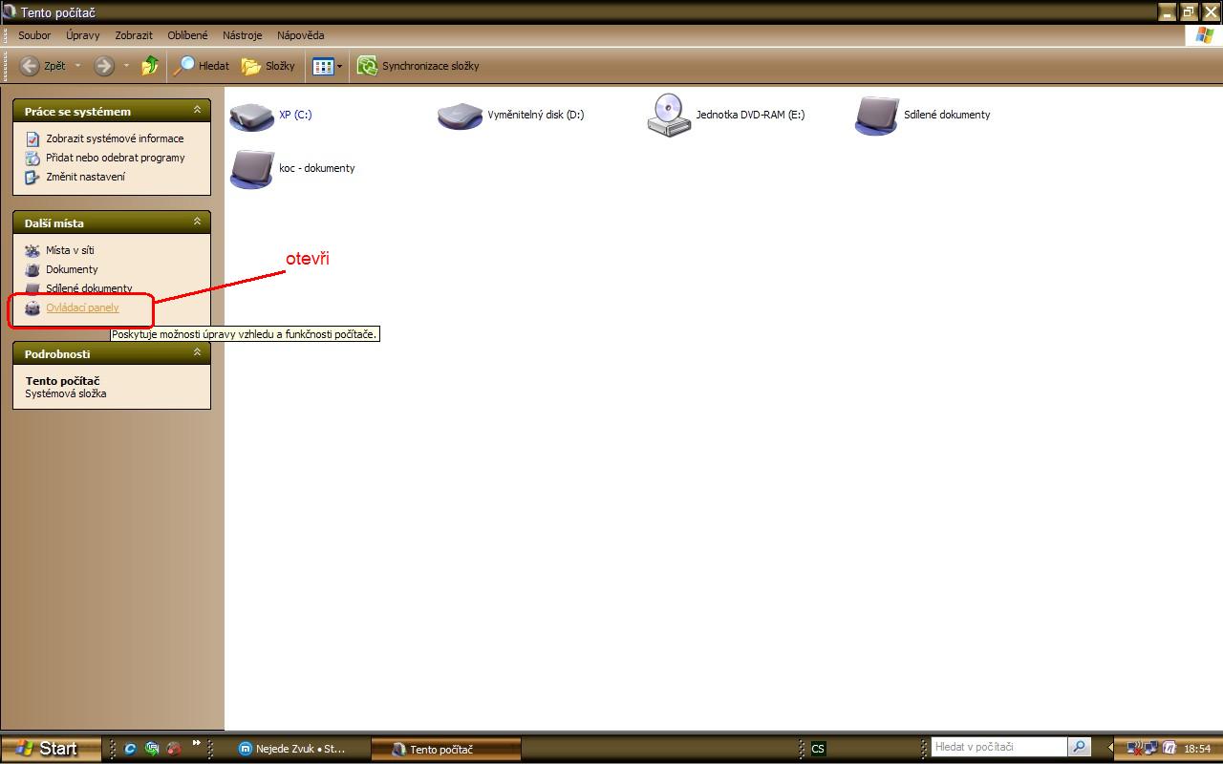The height and width of the screenshot is (764, 1223).
Task: Select Sdílené dokumenty folder icon
Action: [x=876, y=115]
